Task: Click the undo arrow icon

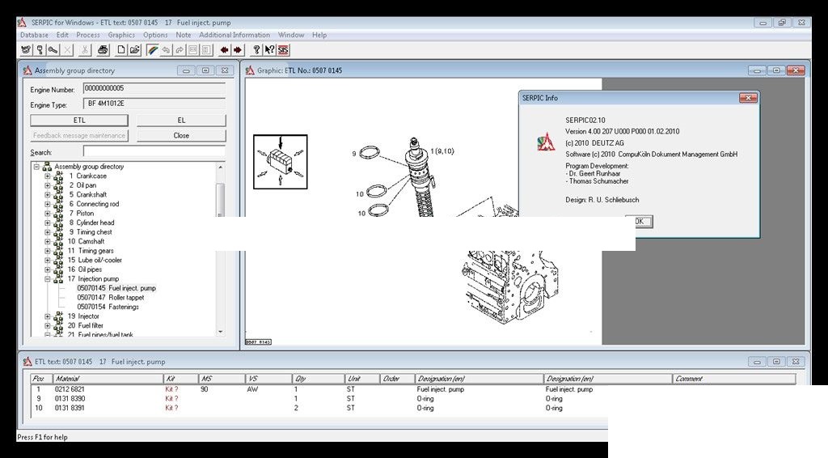Action: pos(166,49)
